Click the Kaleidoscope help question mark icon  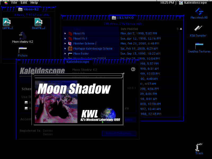(x=133, y=69)
